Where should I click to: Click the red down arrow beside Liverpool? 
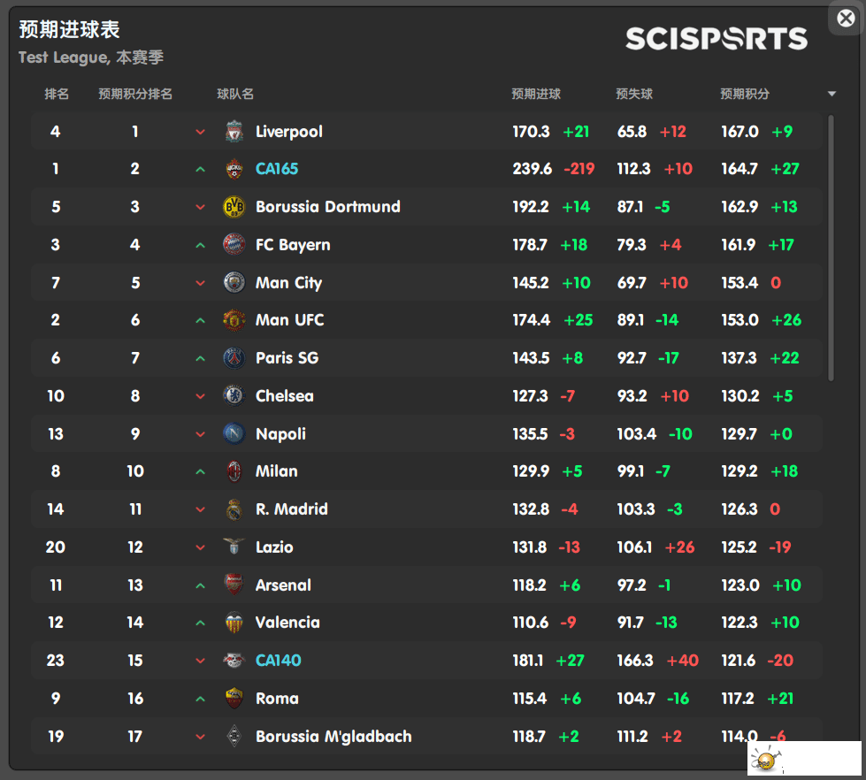tap(200, 133)
